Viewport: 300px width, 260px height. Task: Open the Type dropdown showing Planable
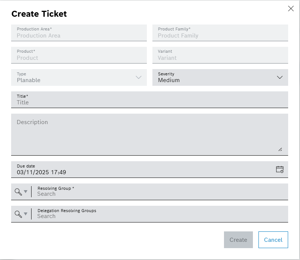139,77
